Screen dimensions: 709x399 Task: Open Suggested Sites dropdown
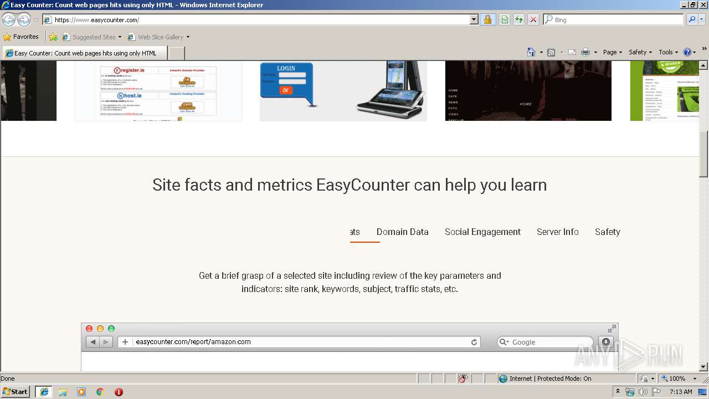point(91,37)
